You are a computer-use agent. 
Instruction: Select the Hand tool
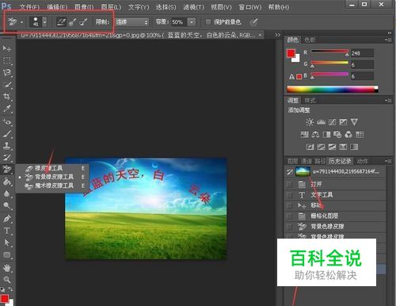click(6, 268)
